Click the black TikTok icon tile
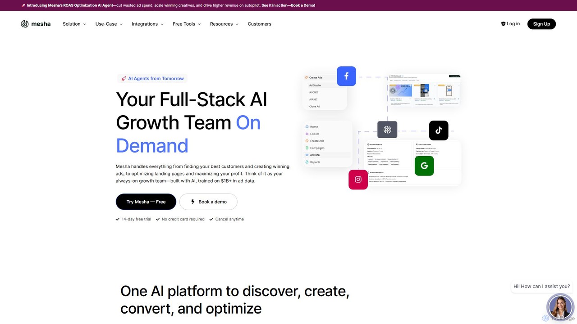The height and width of the screenshot is (324, 577). tap(439, 130)
